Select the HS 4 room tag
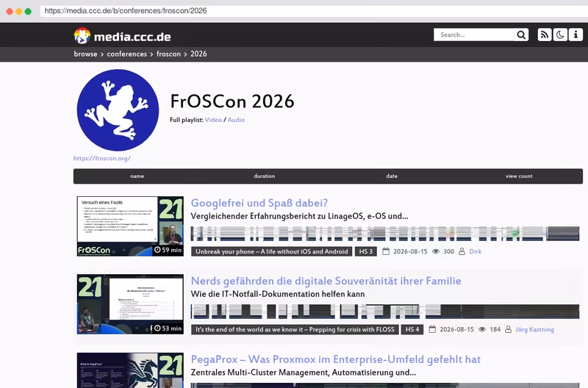The height and width of the screenshot is (388, 588). pyautogui.click(x=412, y=329)
